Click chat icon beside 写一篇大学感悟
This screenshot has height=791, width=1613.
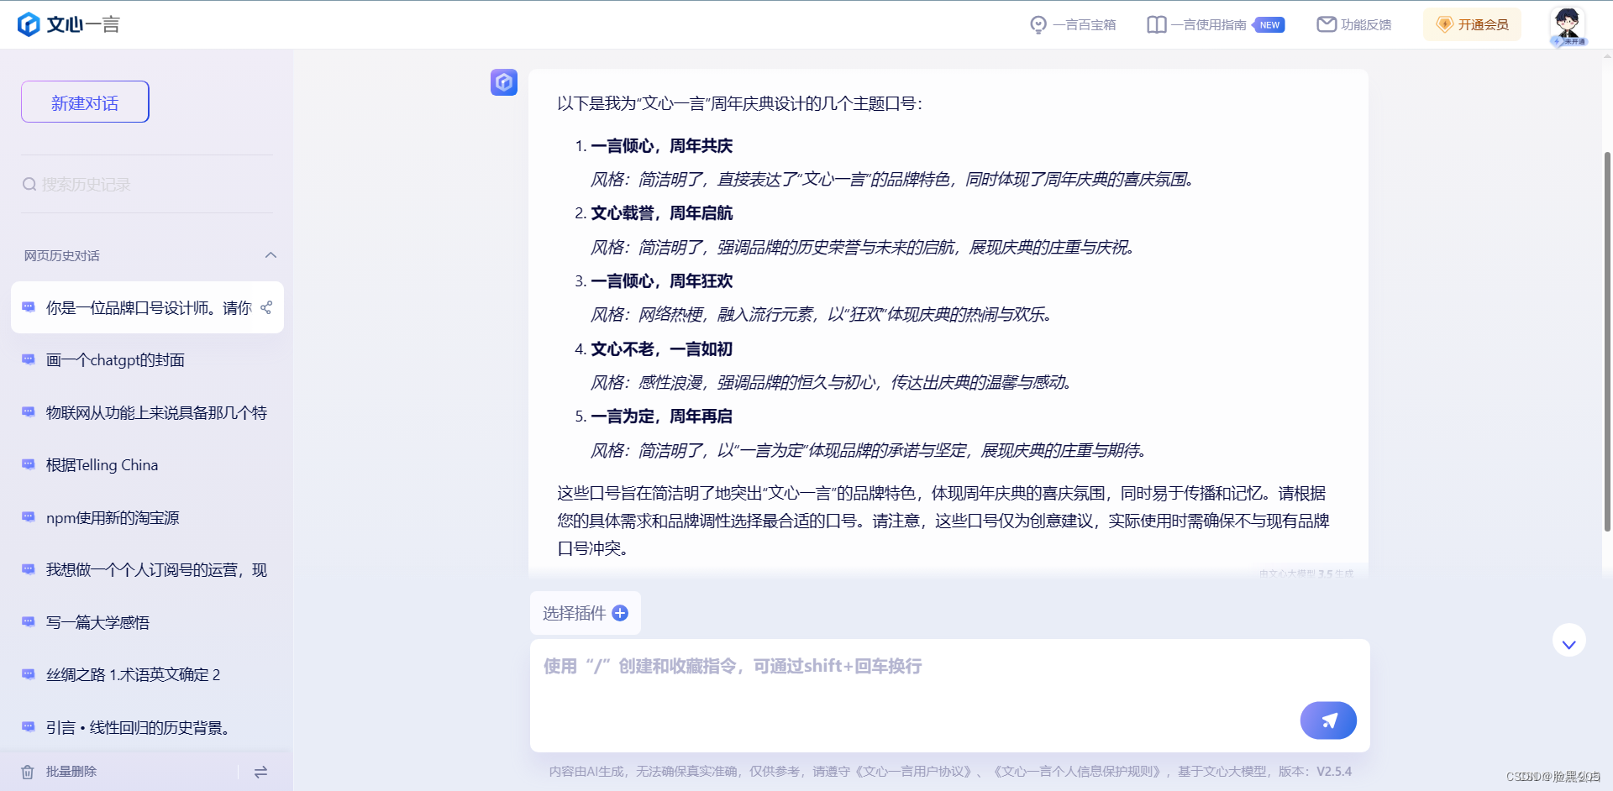(29, 621)
